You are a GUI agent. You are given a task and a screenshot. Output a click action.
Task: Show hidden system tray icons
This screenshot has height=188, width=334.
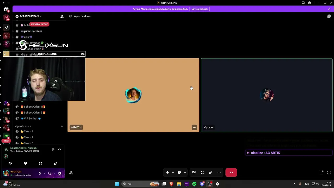[294, 184]
